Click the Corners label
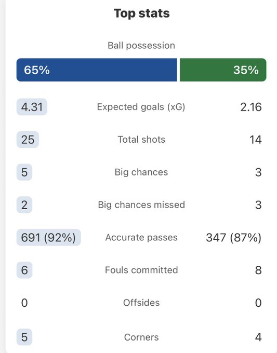The image size is (277, 353). tap(141, 337)
